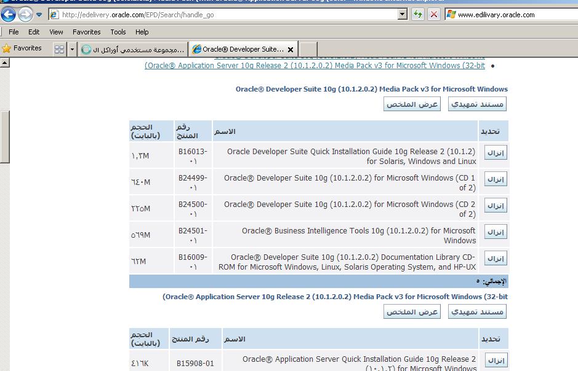Download the Documentation Library CD-ROM
The height and width of the screenshot is (371, 578).
click(x=496, y=258)
